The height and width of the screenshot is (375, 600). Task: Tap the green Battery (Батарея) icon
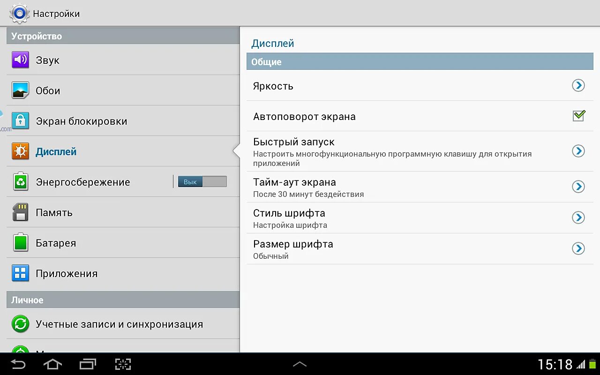coord(21,243)
